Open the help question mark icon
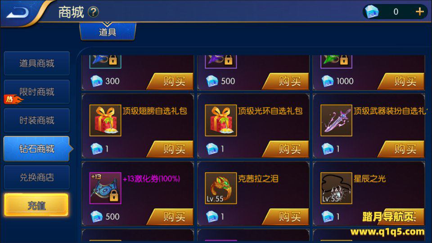The width and height of the screenshot is (432, 243). 93,12
